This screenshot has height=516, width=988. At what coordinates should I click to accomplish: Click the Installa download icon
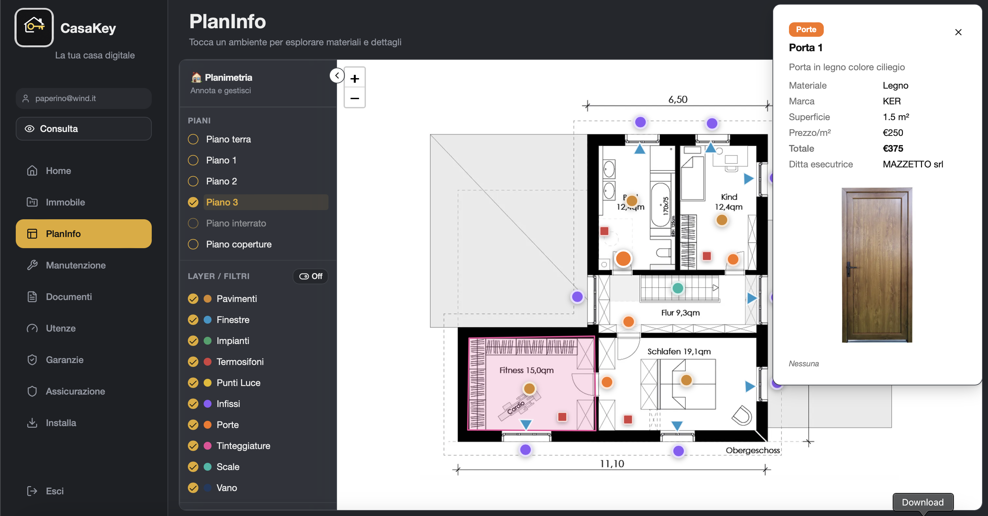point(32,422)
